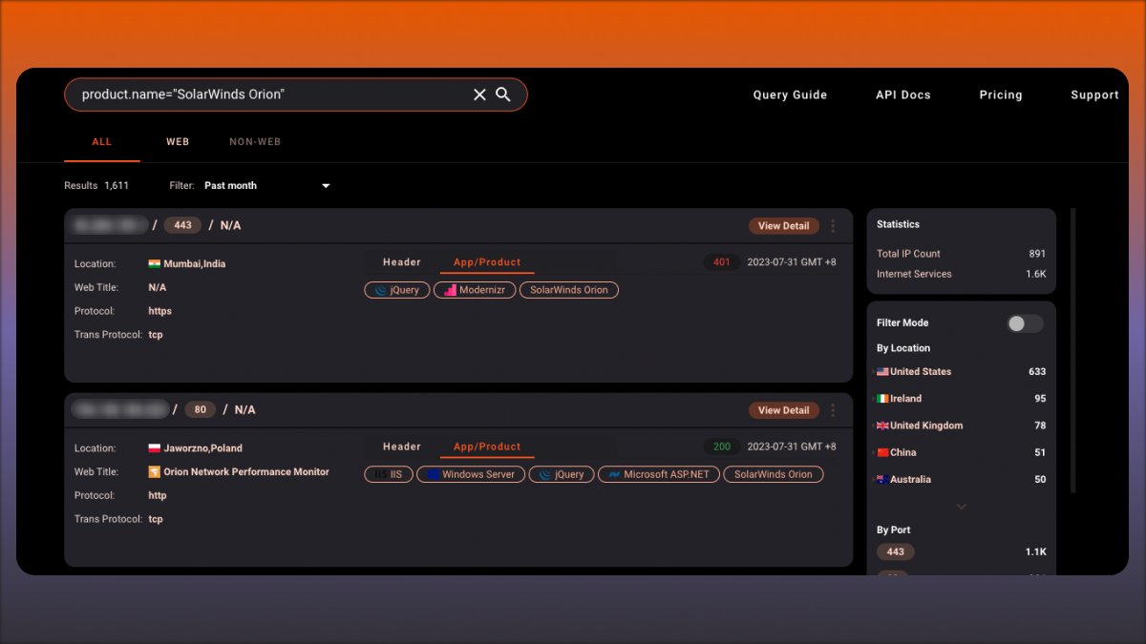Click the 401 status code badge
The width and height of the screenshot is (1146, 644).
tap(722, 262)
